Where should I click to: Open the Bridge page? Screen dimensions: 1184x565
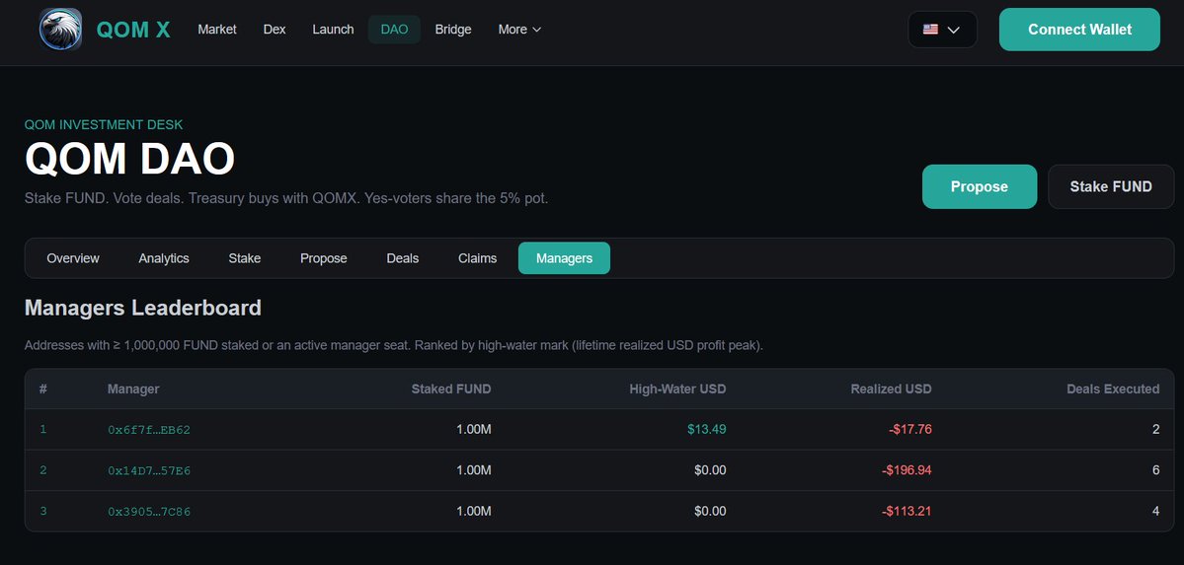coord(453,30)
